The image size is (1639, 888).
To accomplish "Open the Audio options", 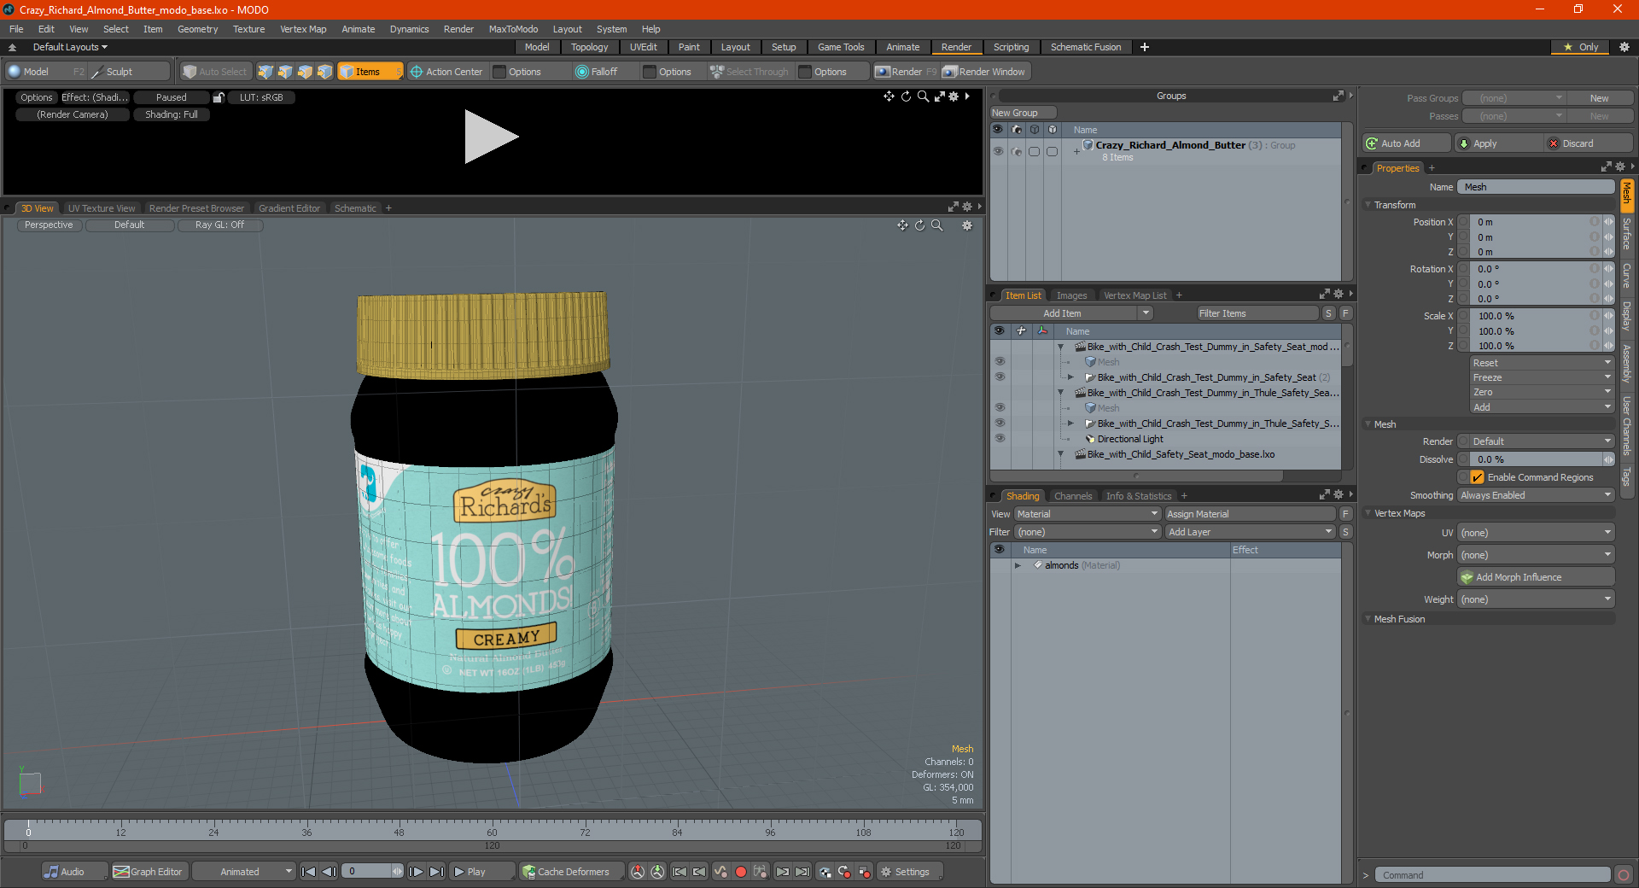I will coord(73,872).
